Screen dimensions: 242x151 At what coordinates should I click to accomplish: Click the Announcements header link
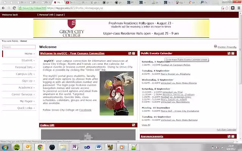152,136
